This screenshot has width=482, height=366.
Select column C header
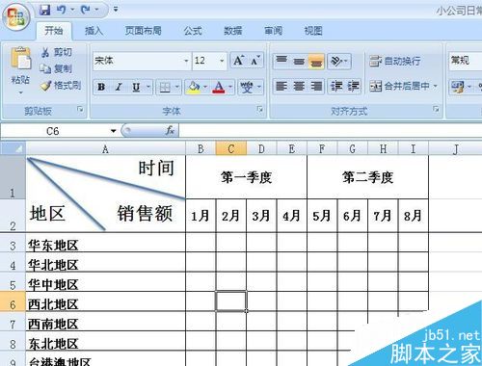point(231,148)
